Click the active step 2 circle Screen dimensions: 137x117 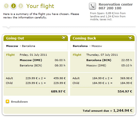(x=13, y=6)
